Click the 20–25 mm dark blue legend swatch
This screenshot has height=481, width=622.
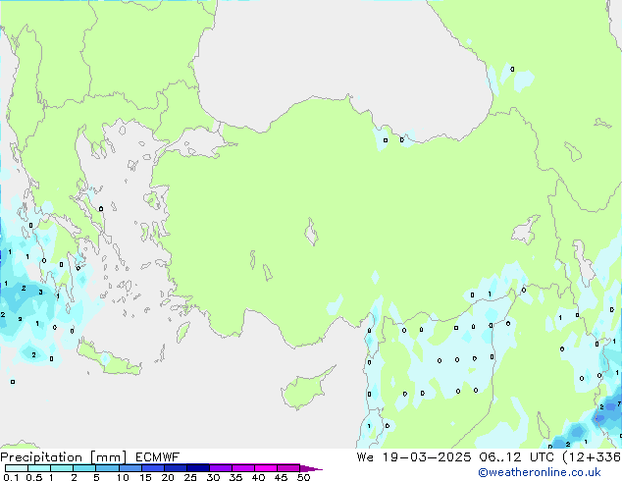tap(176, 468)
